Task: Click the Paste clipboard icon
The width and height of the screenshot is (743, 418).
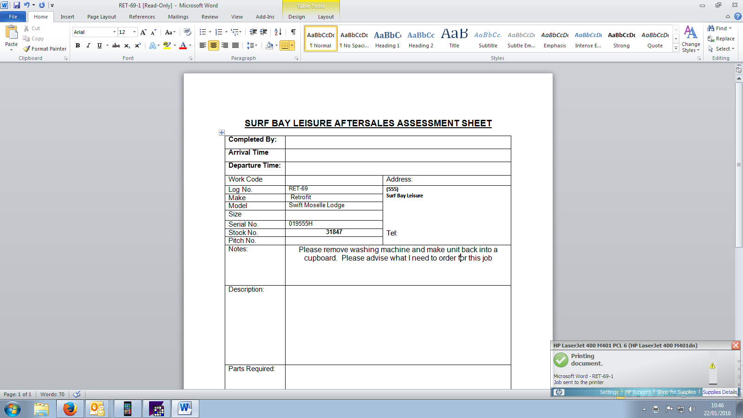Action: click(x=11, y=33)
